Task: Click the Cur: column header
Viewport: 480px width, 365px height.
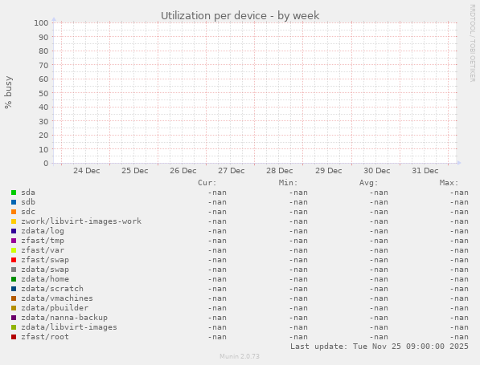Action: pos(207,183)
